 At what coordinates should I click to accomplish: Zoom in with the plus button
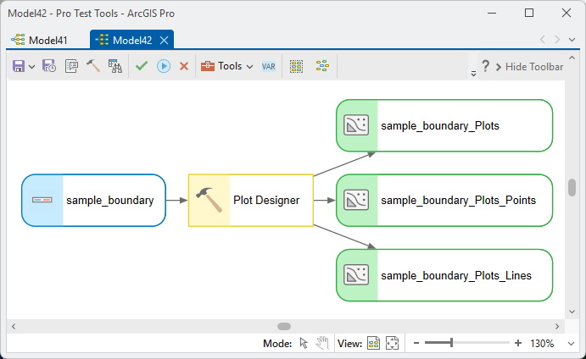pos(518,343)
